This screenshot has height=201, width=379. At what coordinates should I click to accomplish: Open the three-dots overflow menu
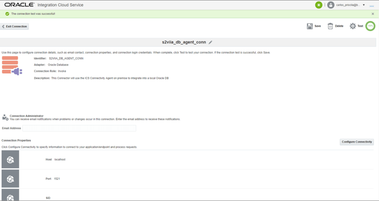[372, 5]
